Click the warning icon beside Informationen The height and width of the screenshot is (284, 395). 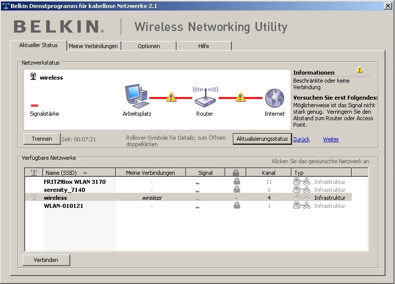click(360, 70)
